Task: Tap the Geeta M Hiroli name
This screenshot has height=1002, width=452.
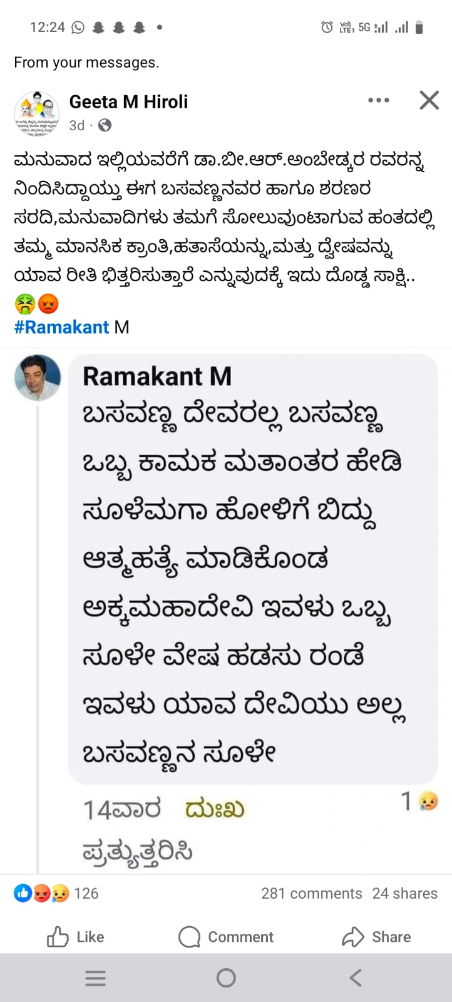Action: [128, 101]
